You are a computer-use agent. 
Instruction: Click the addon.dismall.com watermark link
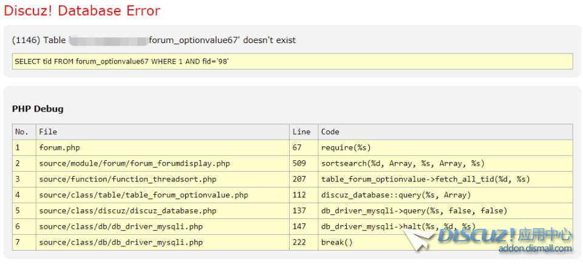[535, 248]
